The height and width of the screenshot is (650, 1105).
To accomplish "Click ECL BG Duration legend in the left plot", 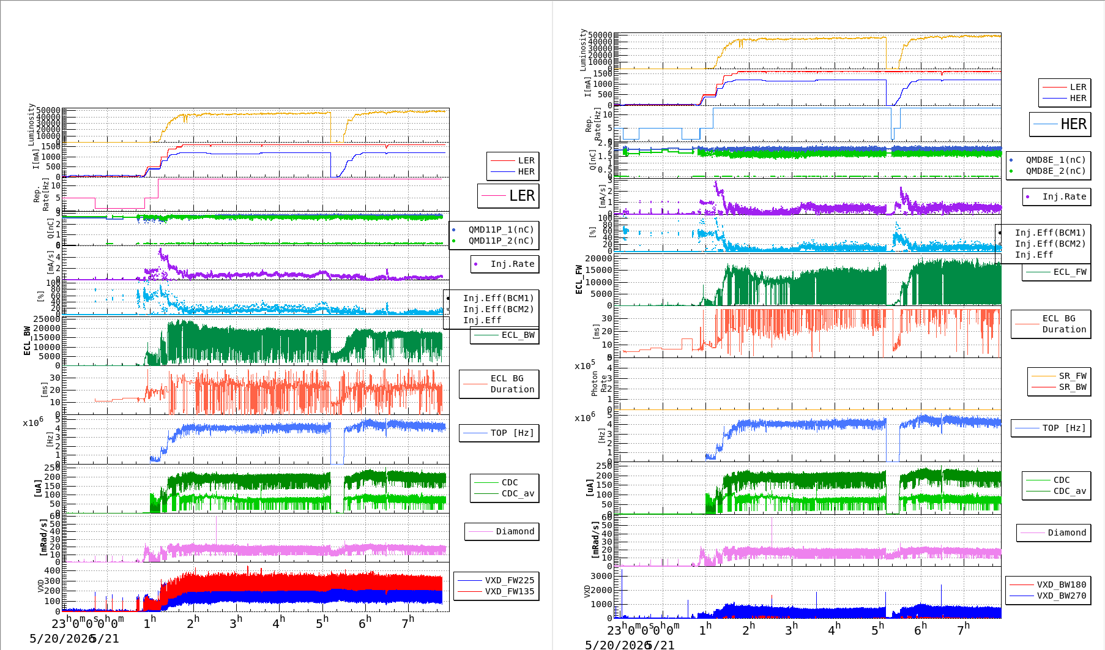I will tap(499, 384).
